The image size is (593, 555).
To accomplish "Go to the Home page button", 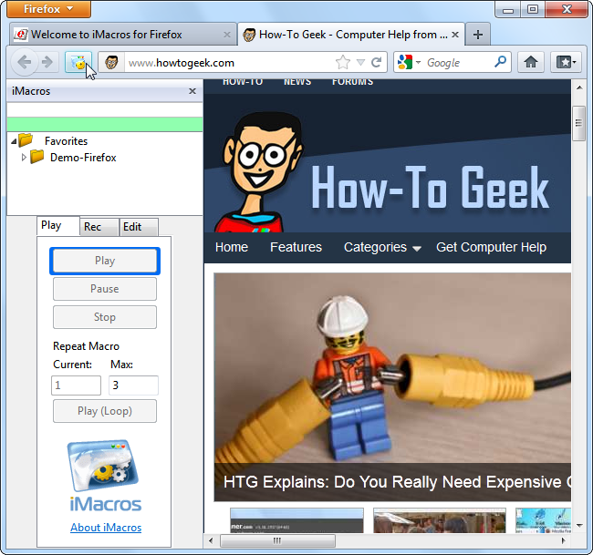I will point(531,62).
